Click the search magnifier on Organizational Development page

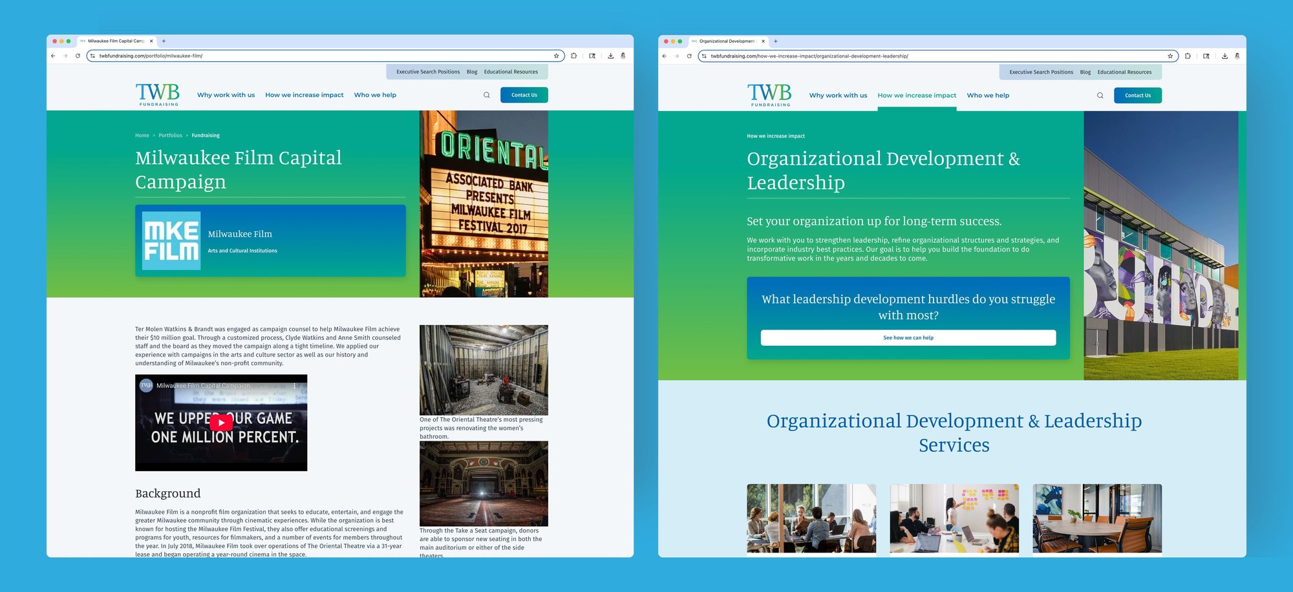(1100, 96)
